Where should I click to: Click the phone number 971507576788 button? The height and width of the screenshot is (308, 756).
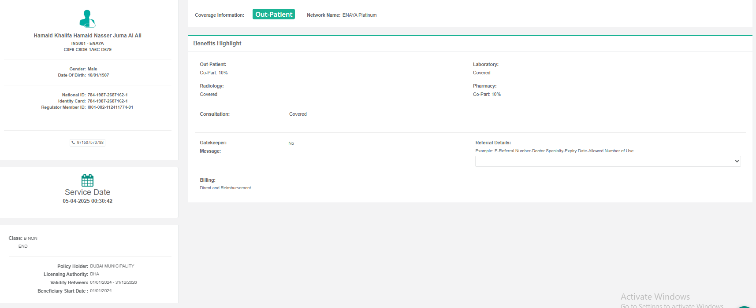pyautogui.click(x=90, y=143)
